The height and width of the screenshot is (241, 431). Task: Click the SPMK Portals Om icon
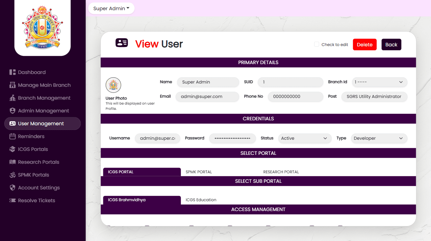[x=13, y=175]
